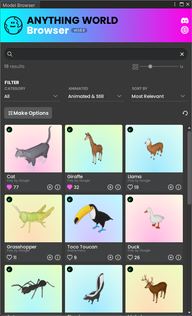The width and height of the screenshot is (192, 316).
Task: Like the Toco Toucan model
Action: (70, 257)
